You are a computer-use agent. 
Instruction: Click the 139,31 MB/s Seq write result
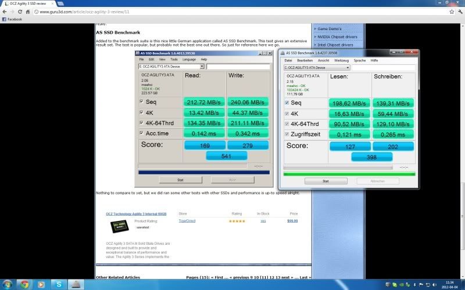coord(393,103)
